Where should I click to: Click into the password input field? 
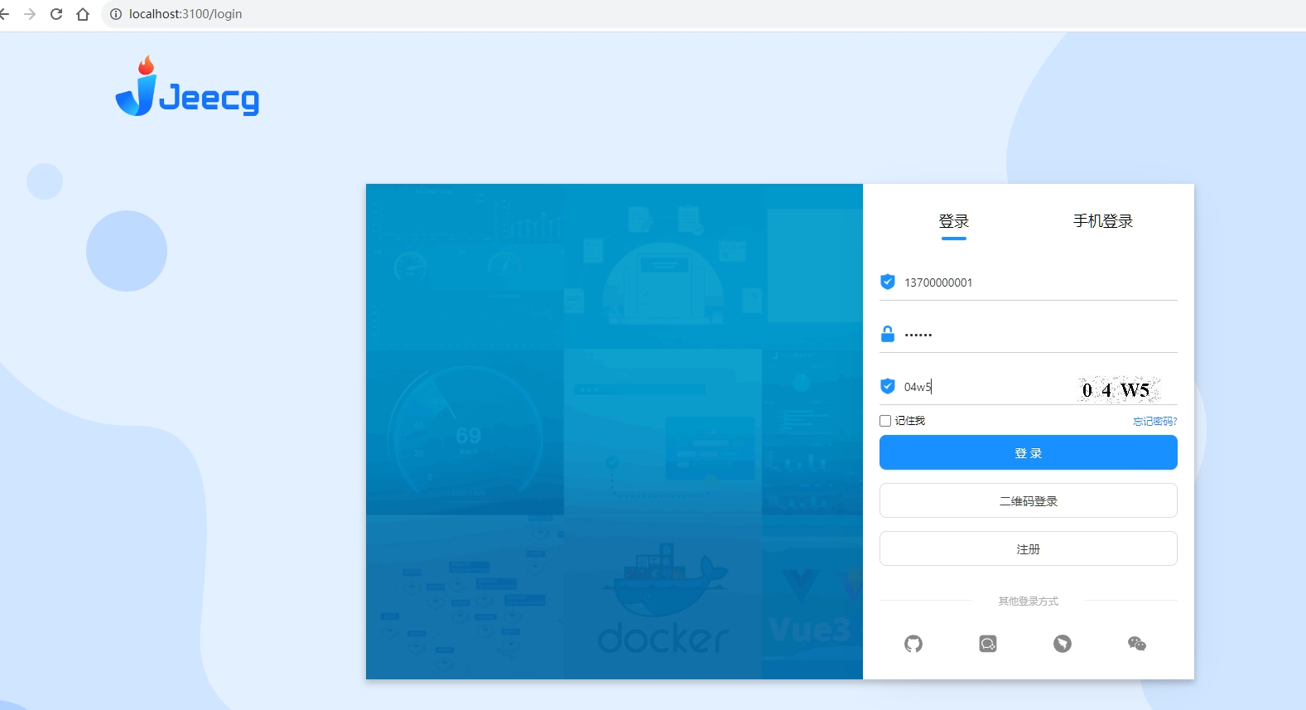pos(1035,335)
